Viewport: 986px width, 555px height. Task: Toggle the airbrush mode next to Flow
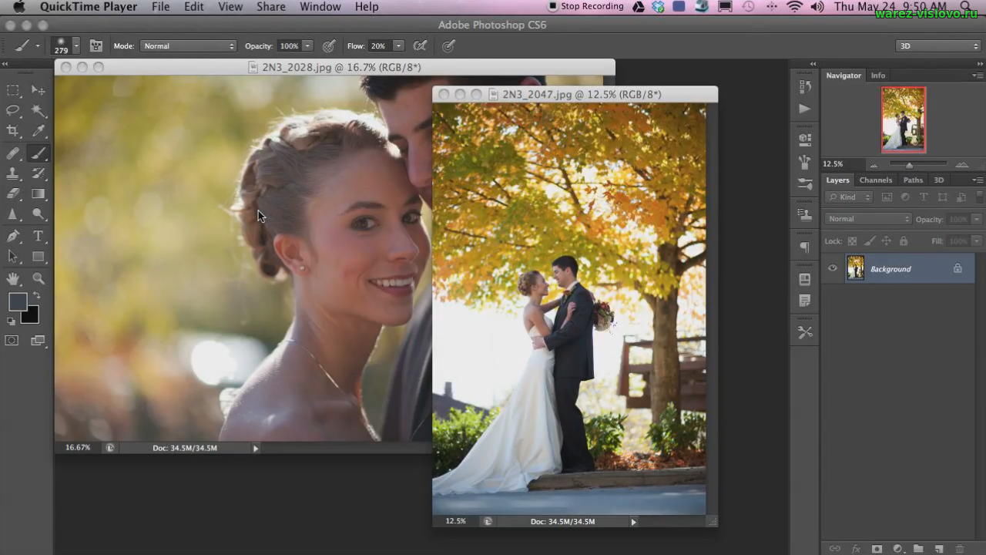421,46
